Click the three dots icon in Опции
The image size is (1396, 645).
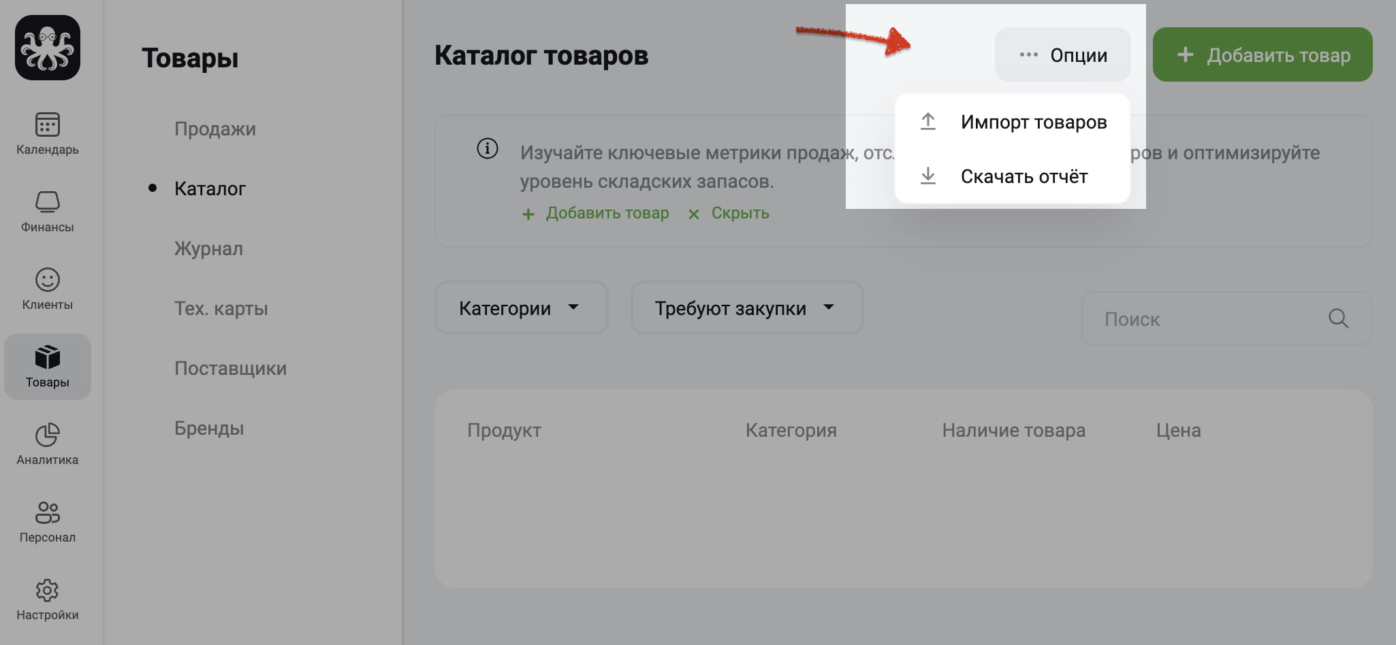(1028, 54)
